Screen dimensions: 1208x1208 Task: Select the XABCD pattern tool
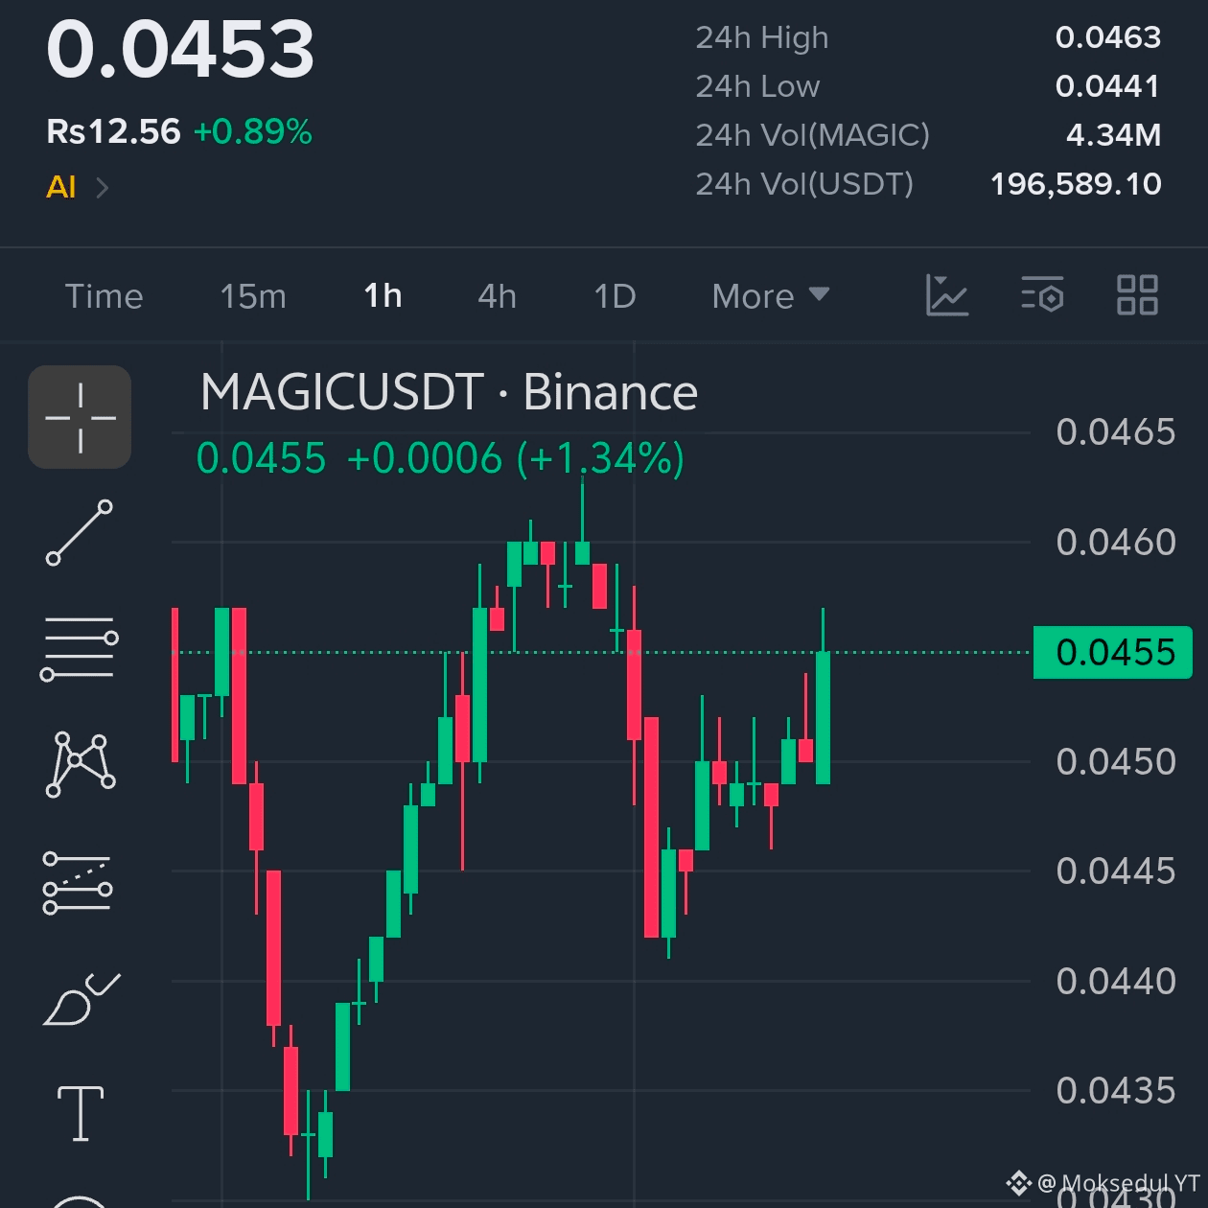pos(81,764)
